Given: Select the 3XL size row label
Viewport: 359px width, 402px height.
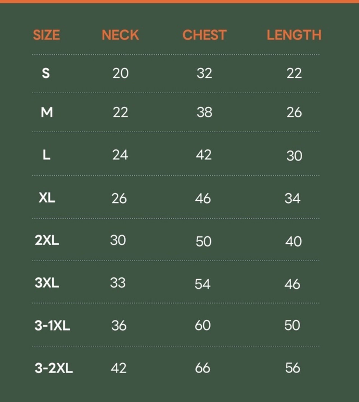Looking at the screenshot, I should click(47, 283).
